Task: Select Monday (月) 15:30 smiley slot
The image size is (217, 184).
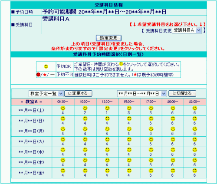Action: [129, 129]
